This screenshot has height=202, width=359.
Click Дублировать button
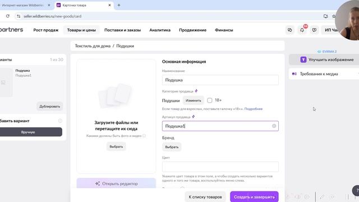pyautogui.click(x=50, y=106)
